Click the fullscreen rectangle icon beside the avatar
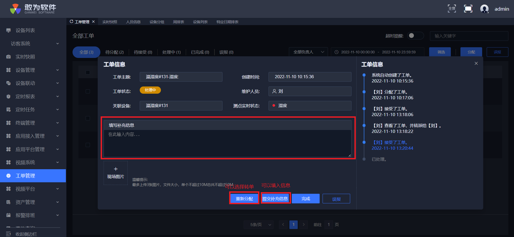 pos(468,9)
